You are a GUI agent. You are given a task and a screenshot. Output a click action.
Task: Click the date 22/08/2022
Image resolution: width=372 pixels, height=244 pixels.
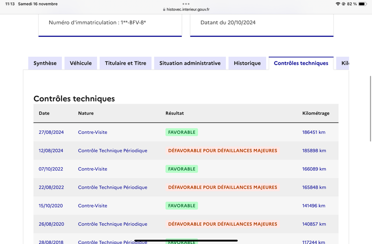click(51, 187)
